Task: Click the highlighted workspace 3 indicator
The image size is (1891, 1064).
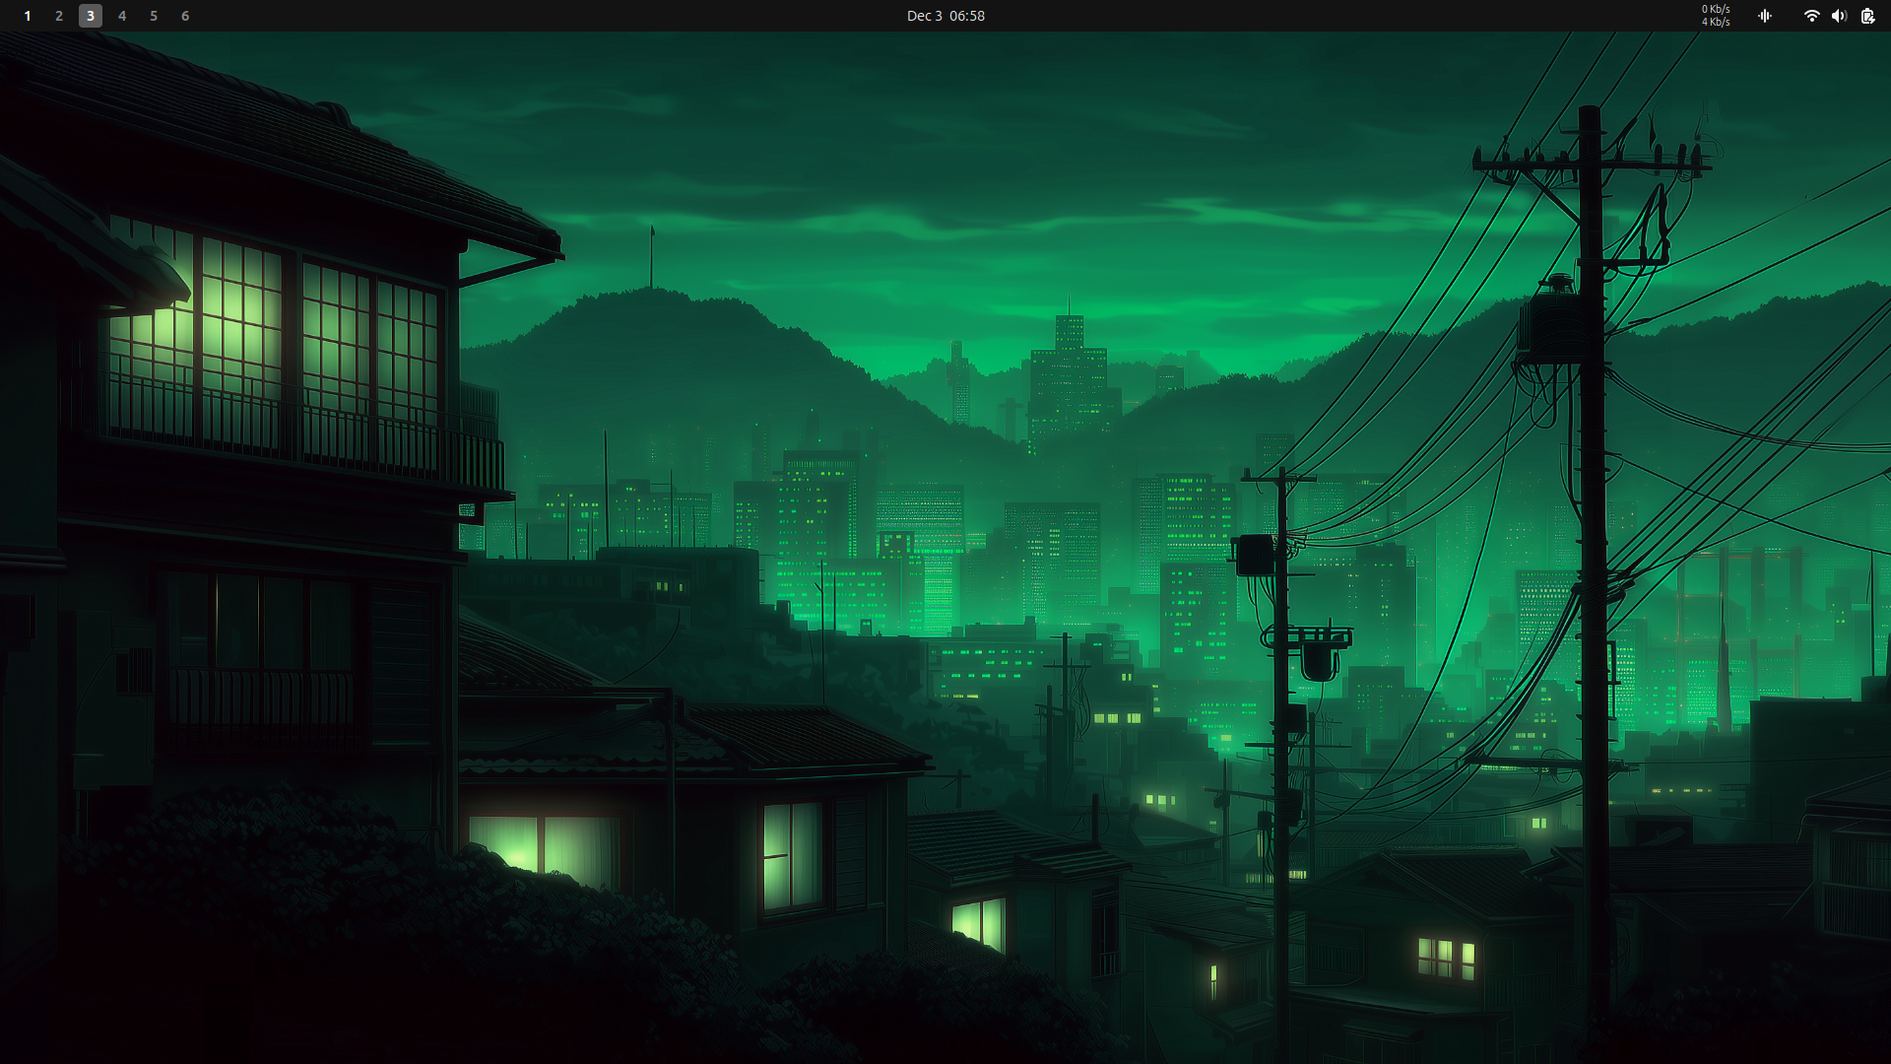Action: (x=90, y=16)
